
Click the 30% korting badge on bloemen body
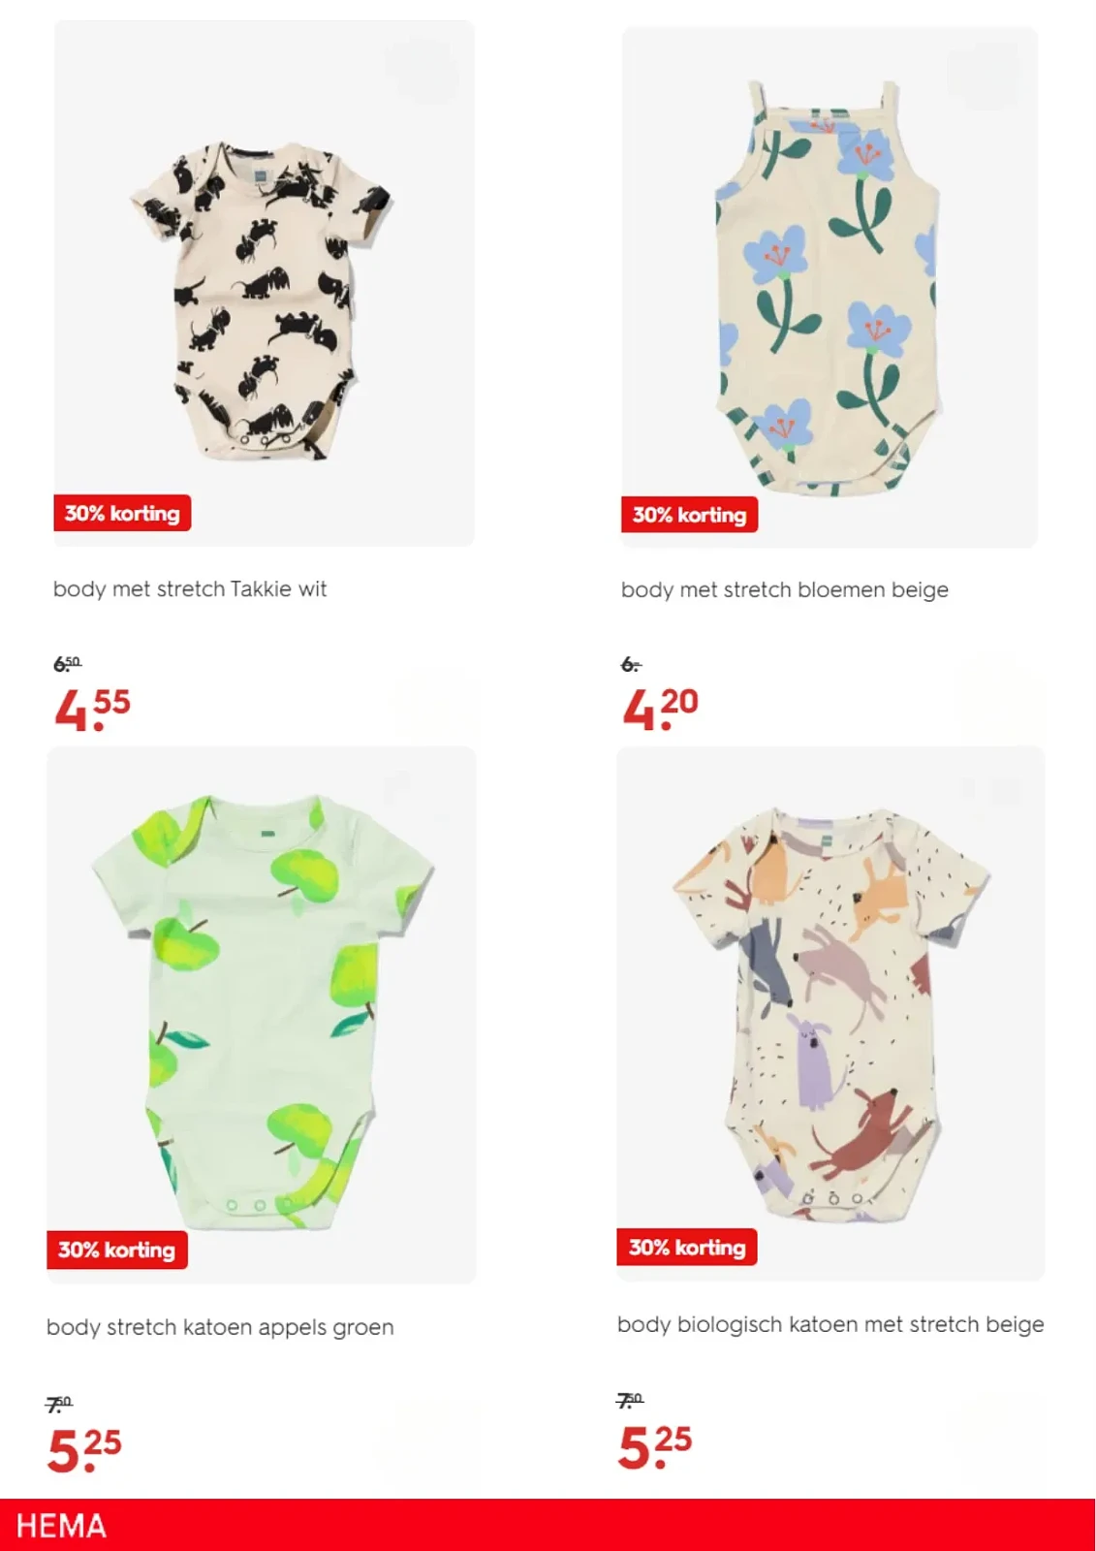pyautogui.click(x=689, y=515)
